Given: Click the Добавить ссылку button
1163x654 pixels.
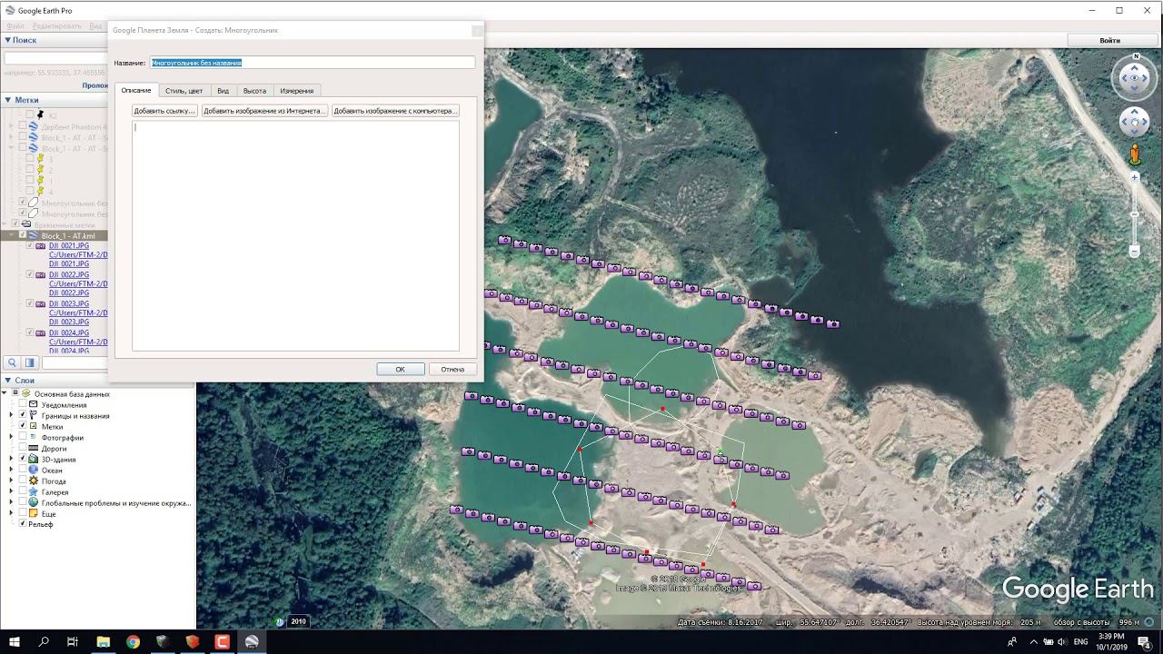Looking at the screenshot, I should point(164,111).
